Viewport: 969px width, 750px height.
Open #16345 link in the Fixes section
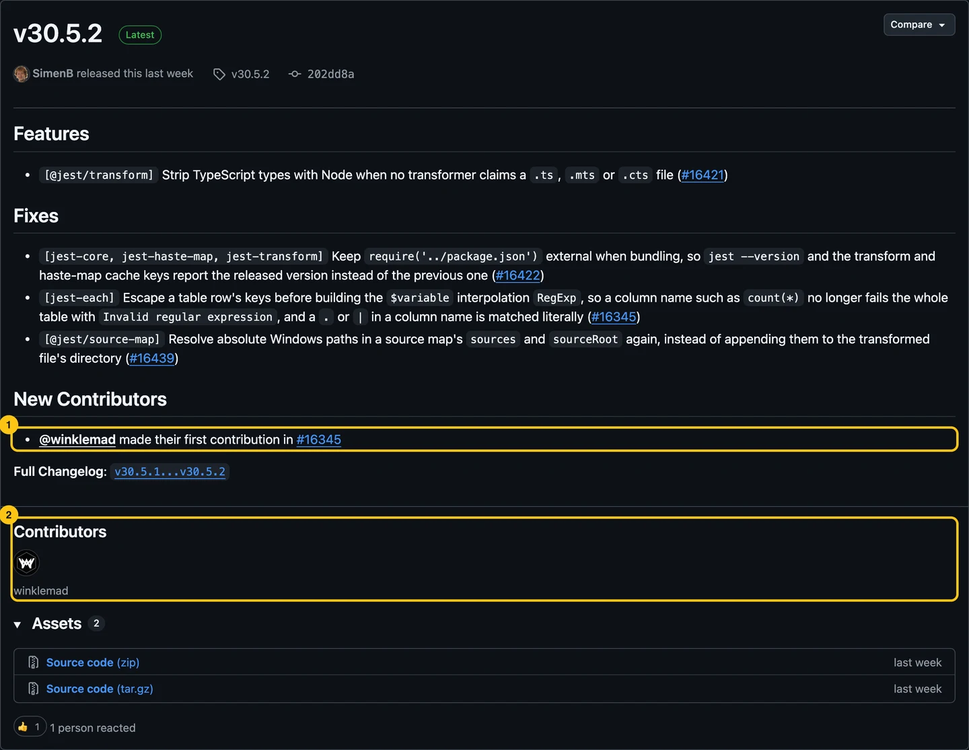tap(614, 316)
